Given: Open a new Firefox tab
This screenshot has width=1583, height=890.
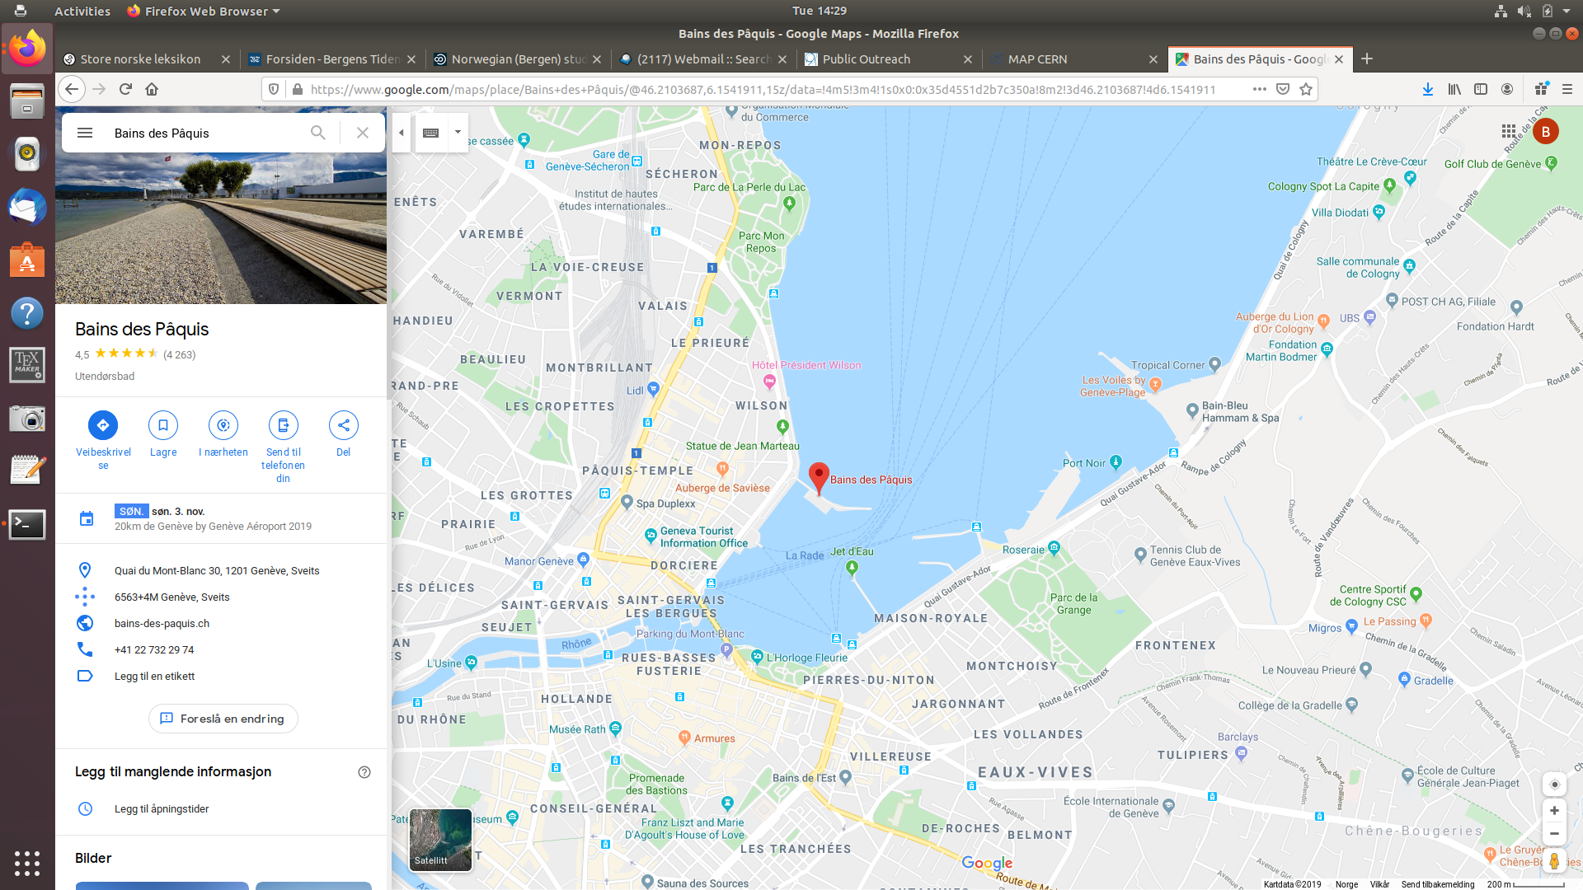Looking at the screenshot, I should pyautogui.click(x=1367, y=59).
